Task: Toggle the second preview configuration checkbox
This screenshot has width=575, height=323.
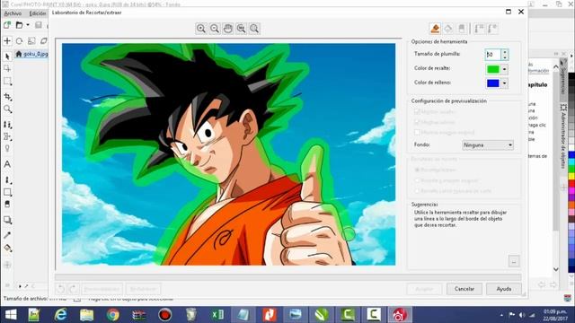Action: [x=417, y=122]
